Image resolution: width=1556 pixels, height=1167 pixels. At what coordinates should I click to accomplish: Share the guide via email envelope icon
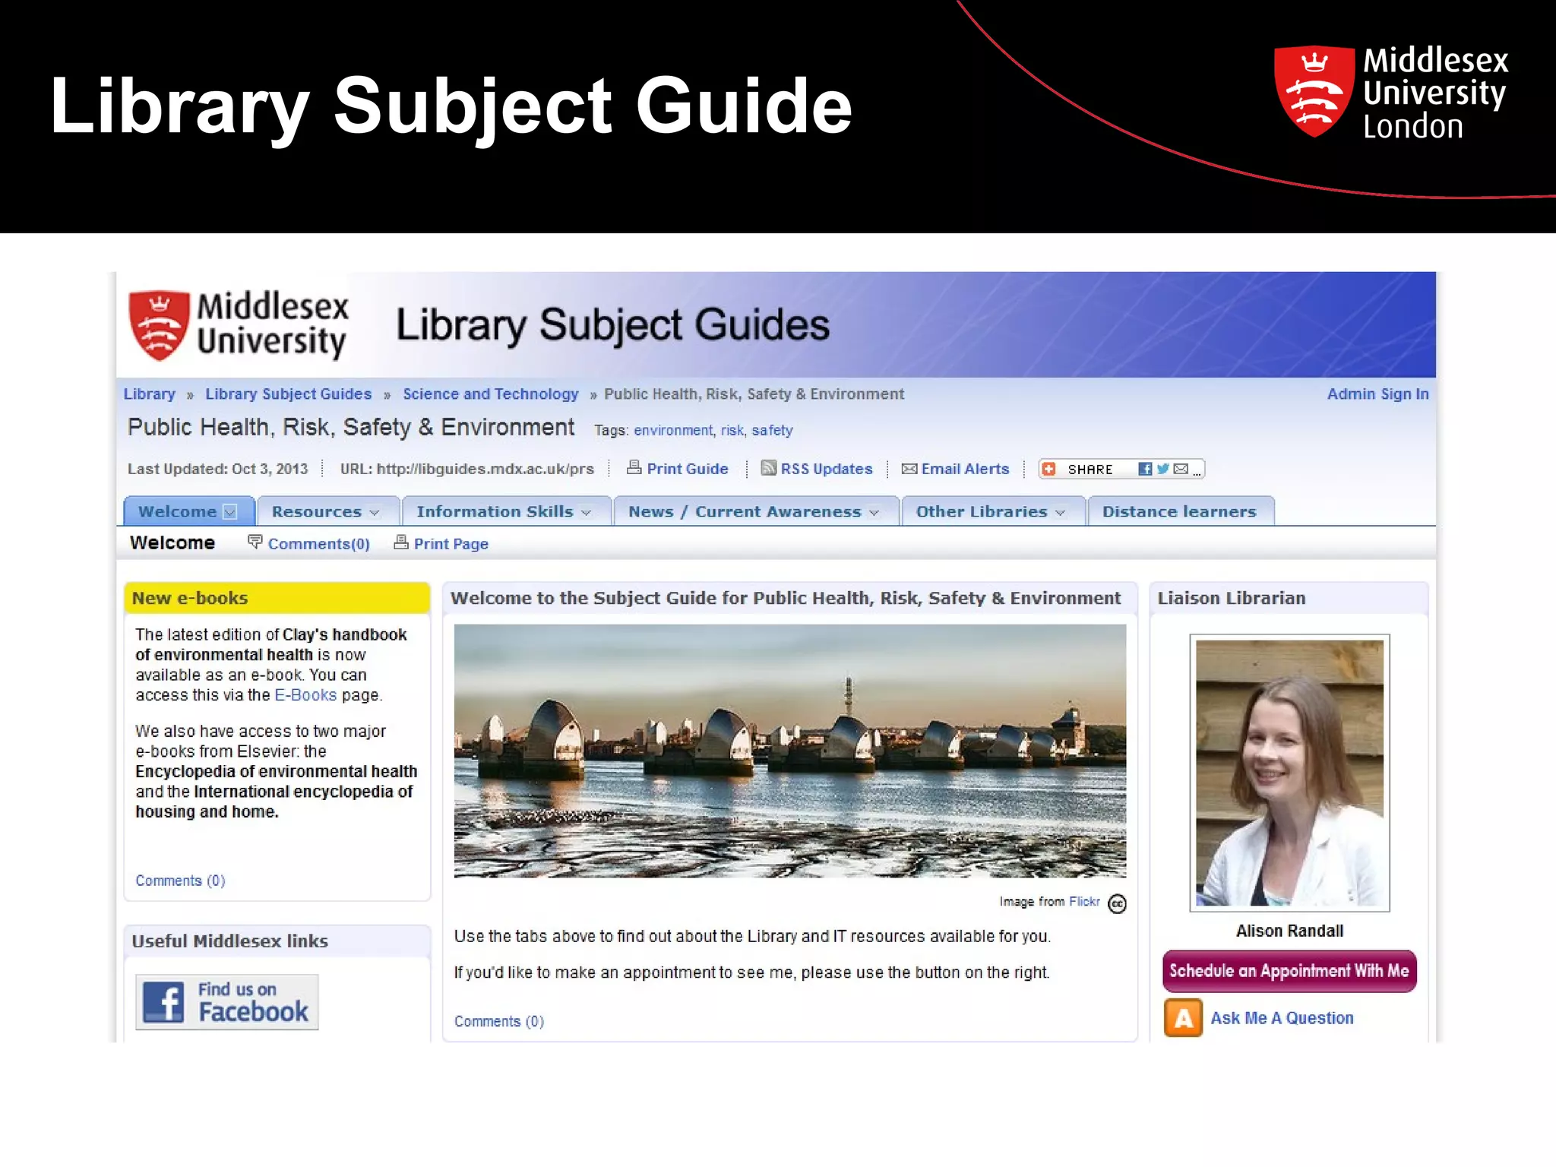click(1181, 469)
